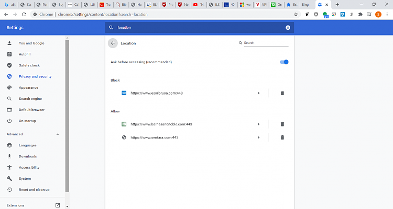Open the You and Google settings
The height and width of the screenshot is (209, 393).
tap(31, 43)
